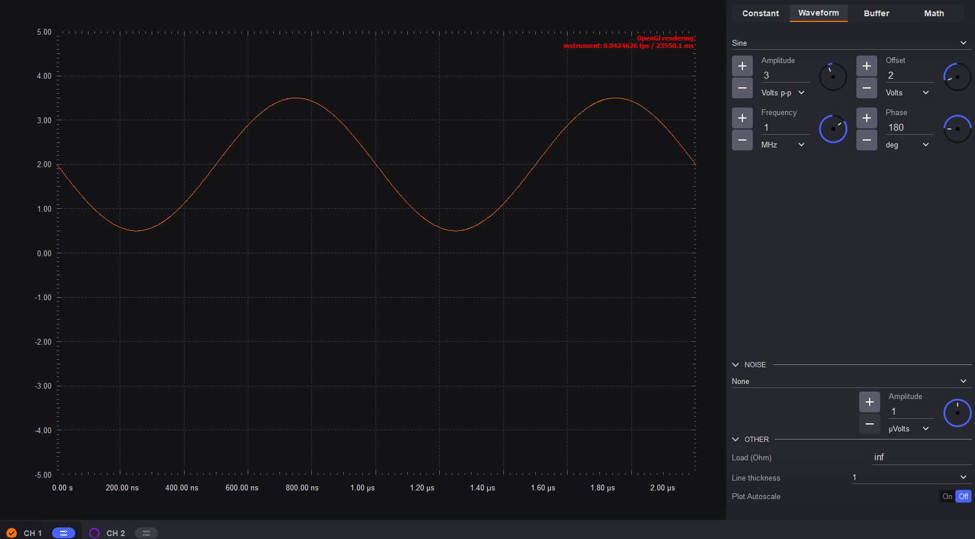Decrease Phase with minus button
The width and height of the screenshot is (975, 539).
[866, 140]
